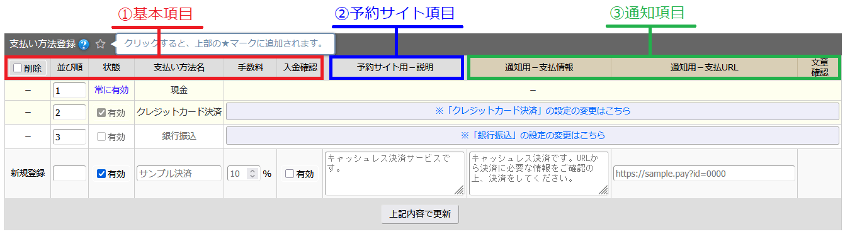The height and width of the screenshot is (234, 845).
Task: Select the 並び順 field for 銀行振込
Action: tap(69, 136)
